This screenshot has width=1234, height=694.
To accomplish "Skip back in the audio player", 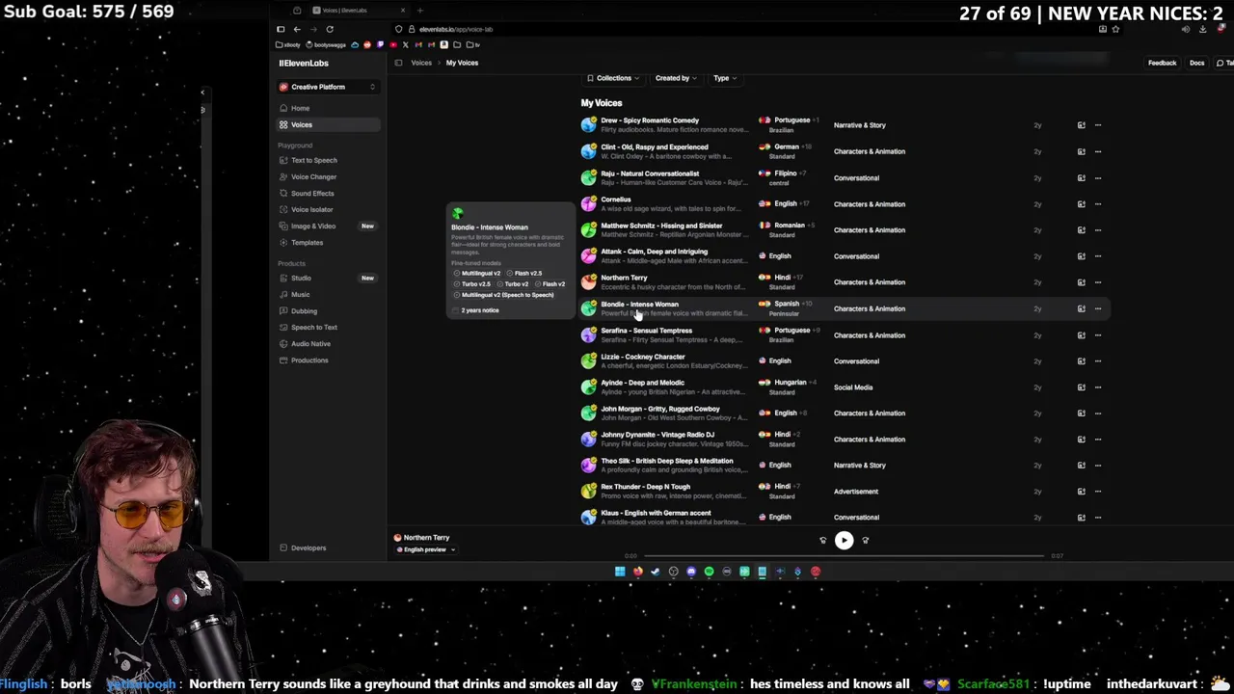I will 822,541.
